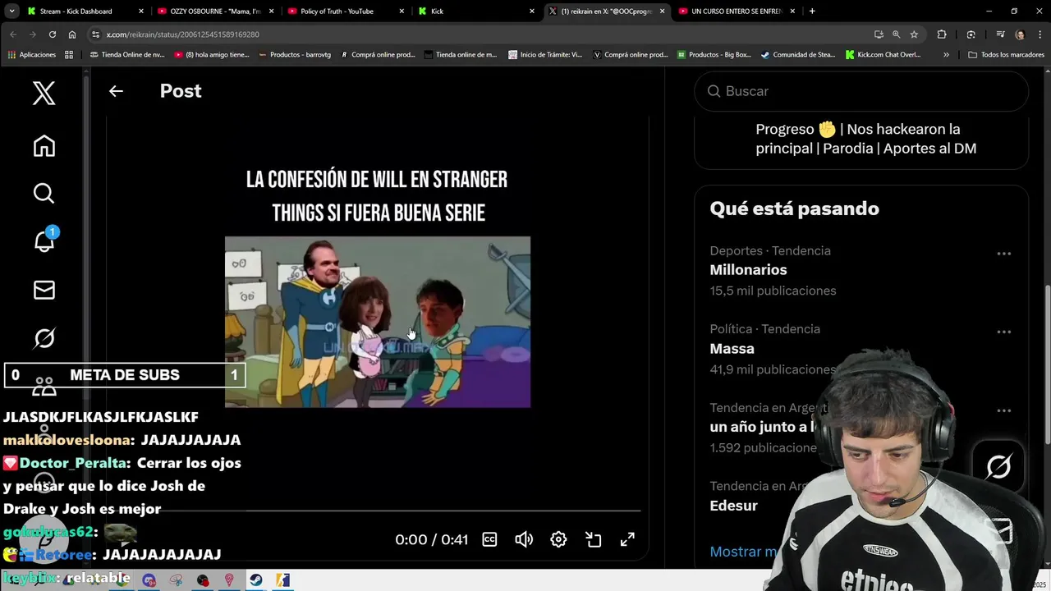Open the Millonarios trend

tap(748, 270)
